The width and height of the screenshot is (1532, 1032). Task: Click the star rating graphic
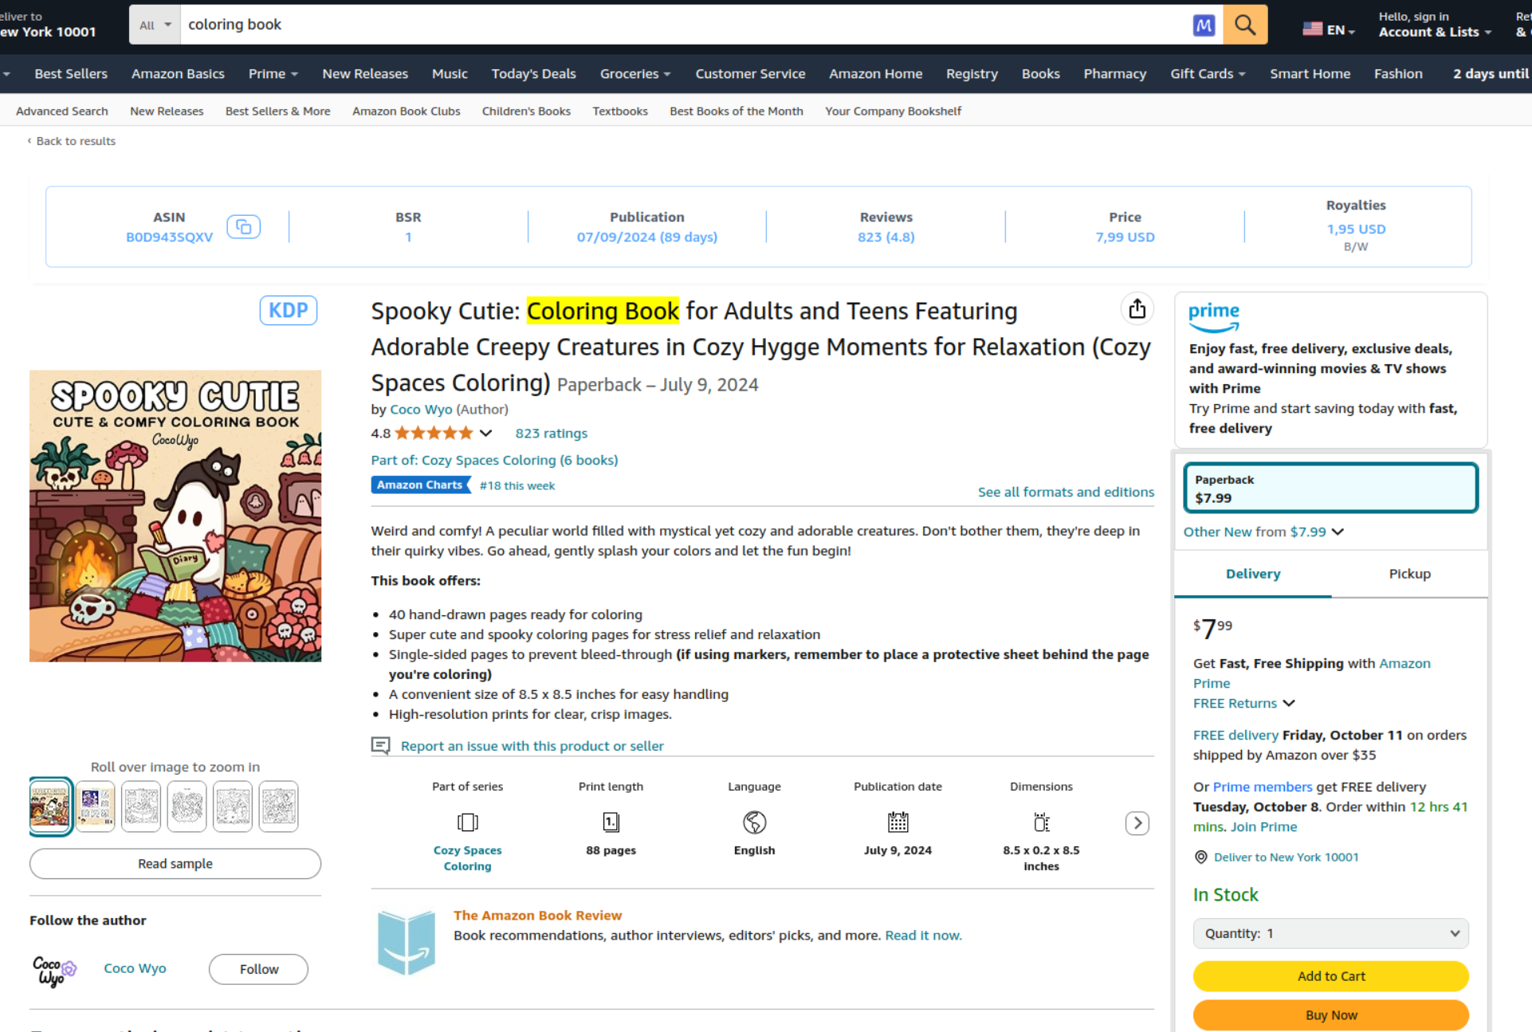(x=434, y=433)
